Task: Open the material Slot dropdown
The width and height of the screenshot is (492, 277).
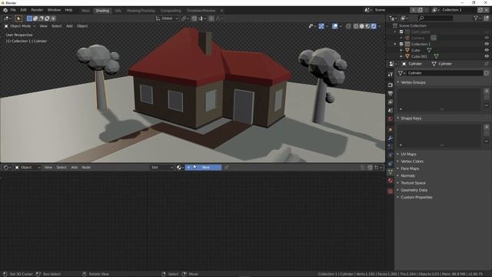Action: [162, 168]
